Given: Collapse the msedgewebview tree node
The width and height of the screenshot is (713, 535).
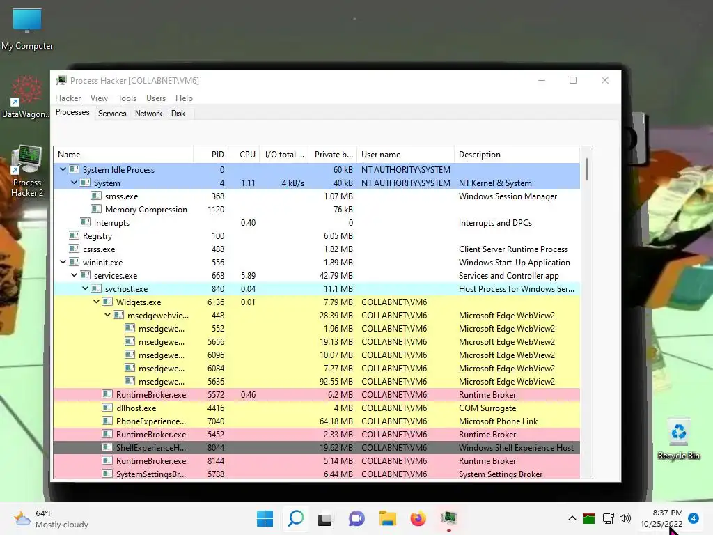Looking at the screenshot, I should tap(107, 315).
